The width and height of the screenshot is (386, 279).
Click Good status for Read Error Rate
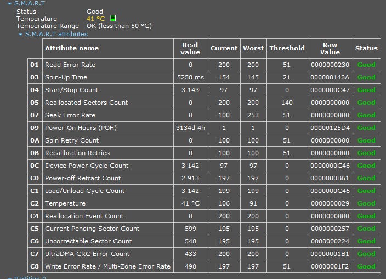[366, 65]
